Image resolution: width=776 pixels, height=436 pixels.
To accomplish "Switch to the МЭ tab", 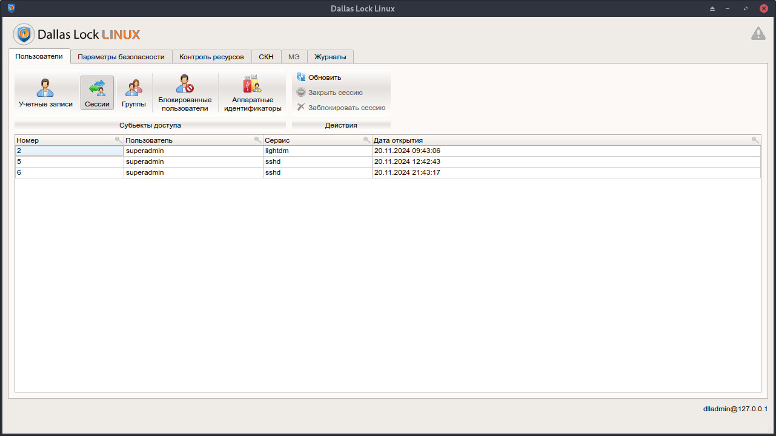I will (x=294, y=56).
